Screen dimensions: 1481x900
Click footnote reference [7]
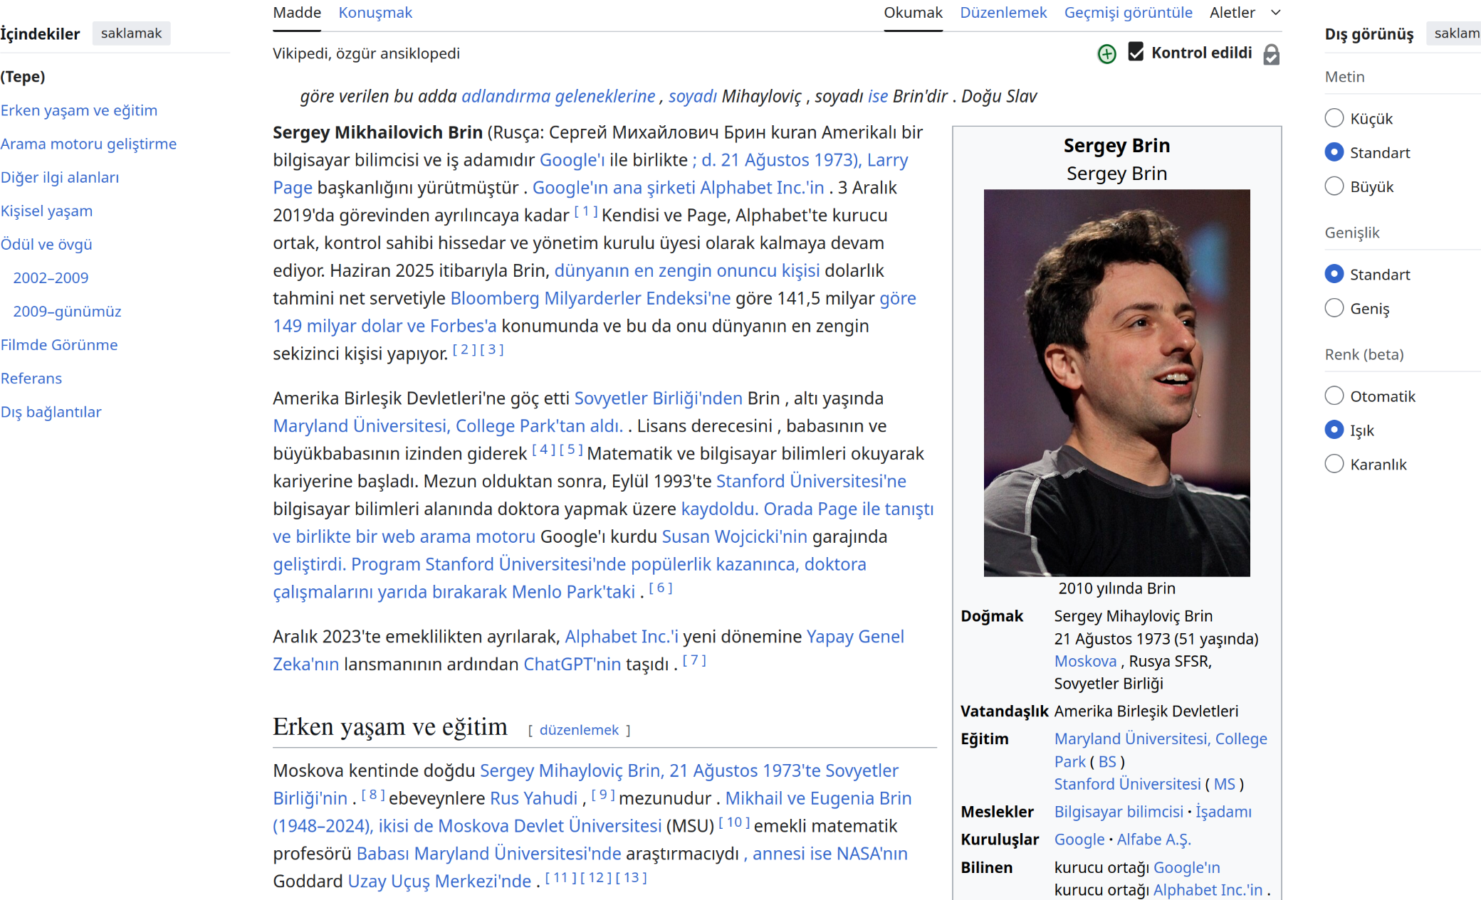(x=694, y=660)
